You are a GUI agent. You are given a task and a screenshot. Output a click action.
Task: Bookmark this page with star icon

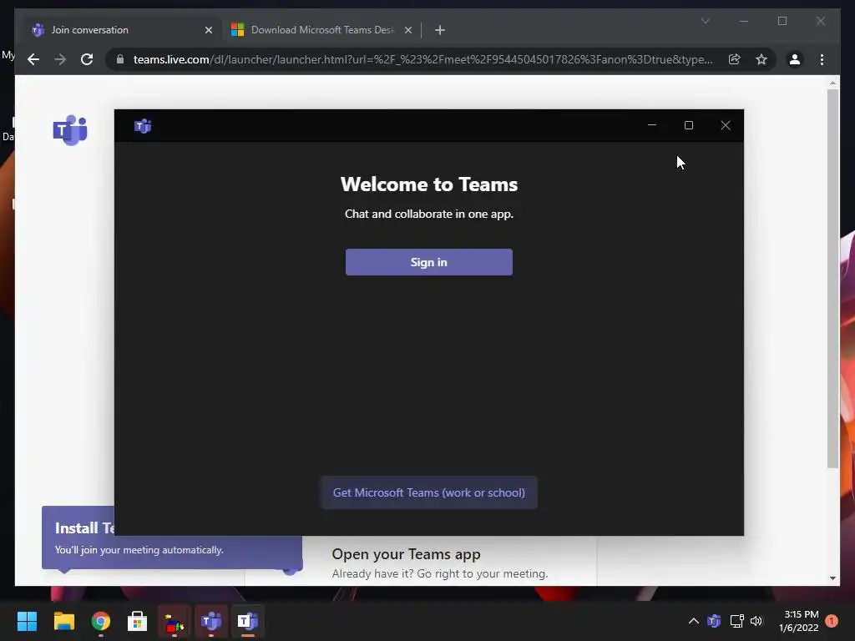761,59
